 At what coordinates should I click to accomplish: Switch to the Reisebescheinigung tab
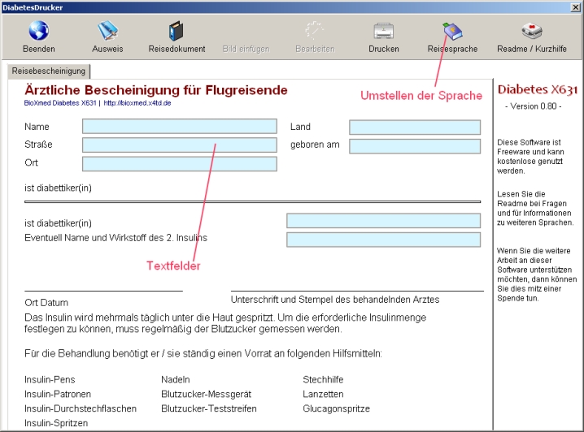(x=49, y=71)
